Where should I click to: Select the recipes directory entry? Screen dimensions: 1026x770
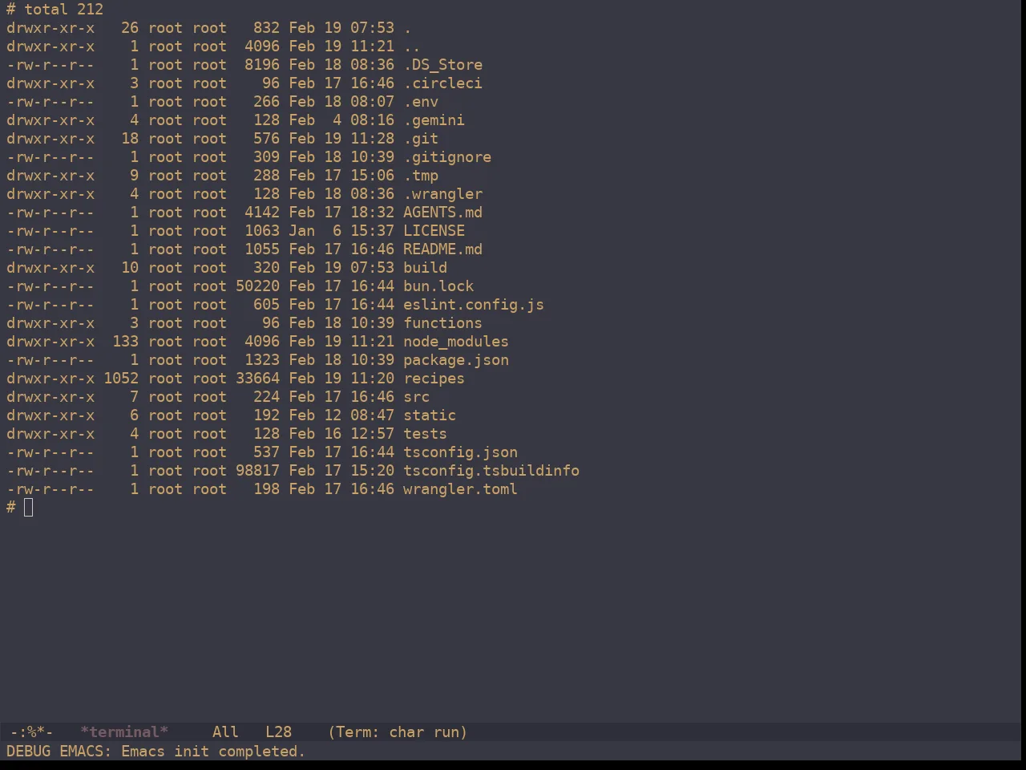434,379
